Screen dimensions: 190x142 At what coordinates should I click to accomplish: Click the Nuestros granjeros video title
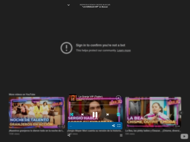37,131
